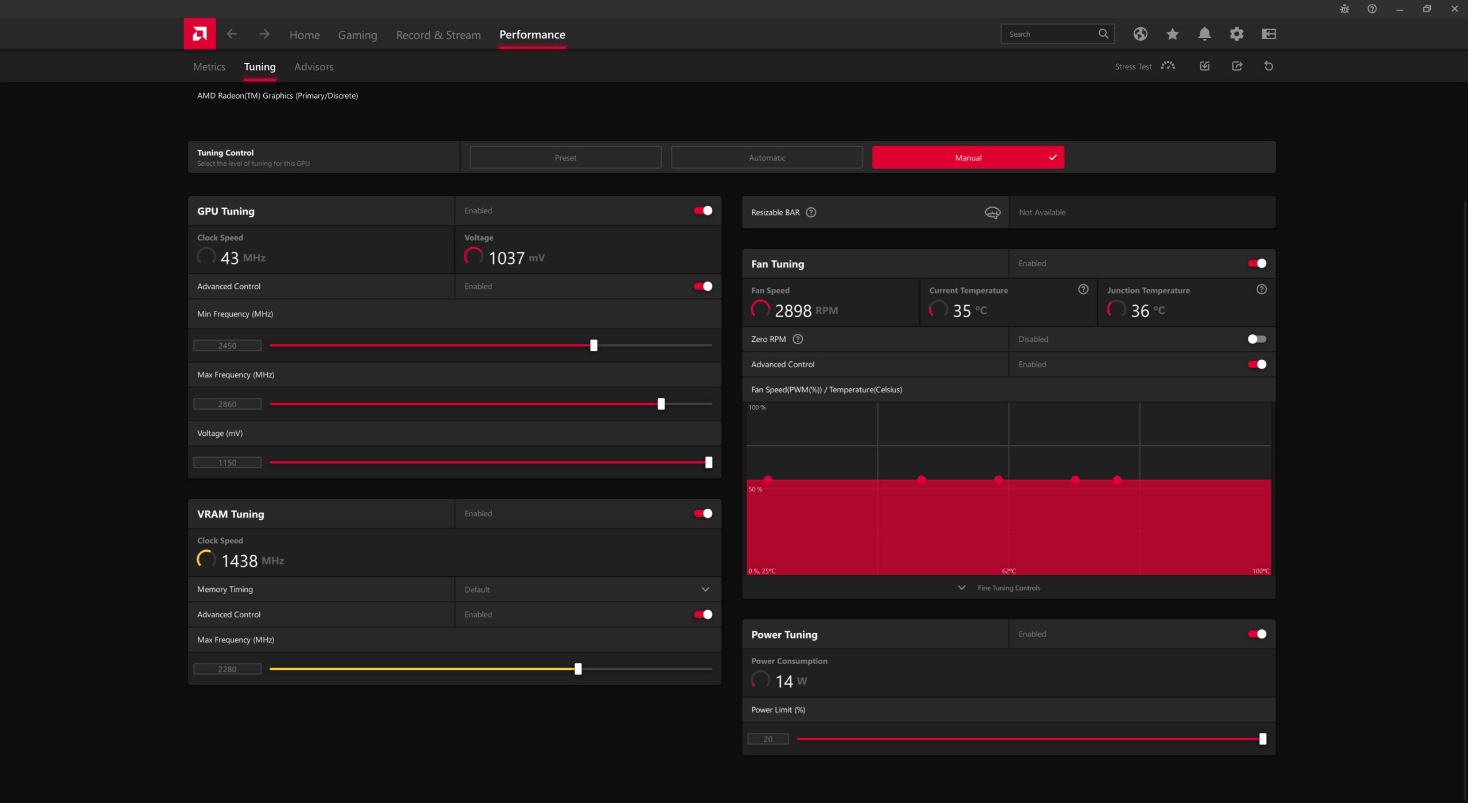Screen dimensions: 1468x803
Task: Open favorites star icon
Action: pyautogui.click(x=1172, y=34)
